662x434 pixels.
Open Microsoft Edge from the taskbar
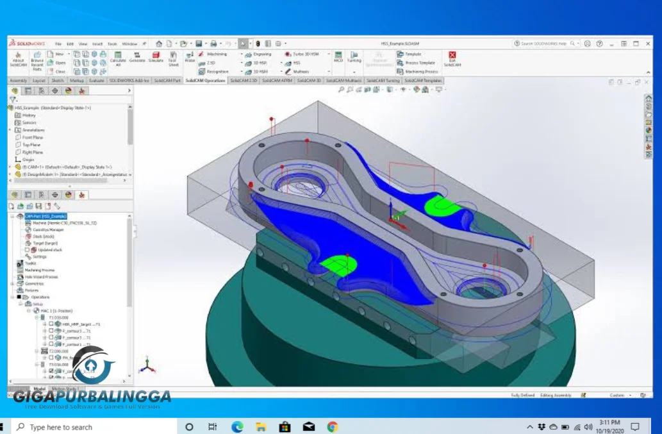pyautogui.click(x=237, y=427)
